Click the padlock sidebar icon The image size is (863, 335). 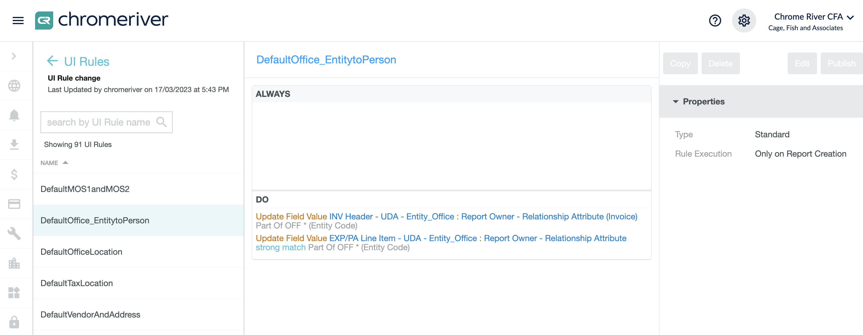coord(14,322)
